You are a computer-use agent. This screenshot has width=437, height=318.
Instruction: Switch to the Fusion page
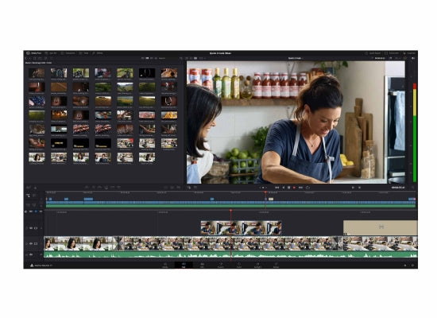point(220,266)
